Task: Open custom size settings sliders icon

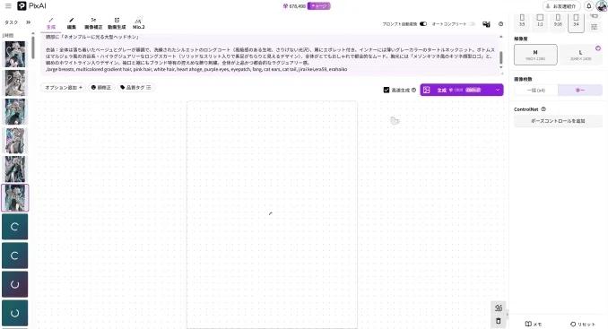Action: click(594, 27)
